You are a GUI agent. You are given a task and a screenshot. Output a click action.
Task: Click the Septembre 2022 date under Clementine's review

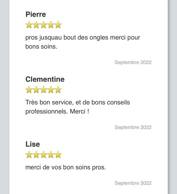click(133, 127)
